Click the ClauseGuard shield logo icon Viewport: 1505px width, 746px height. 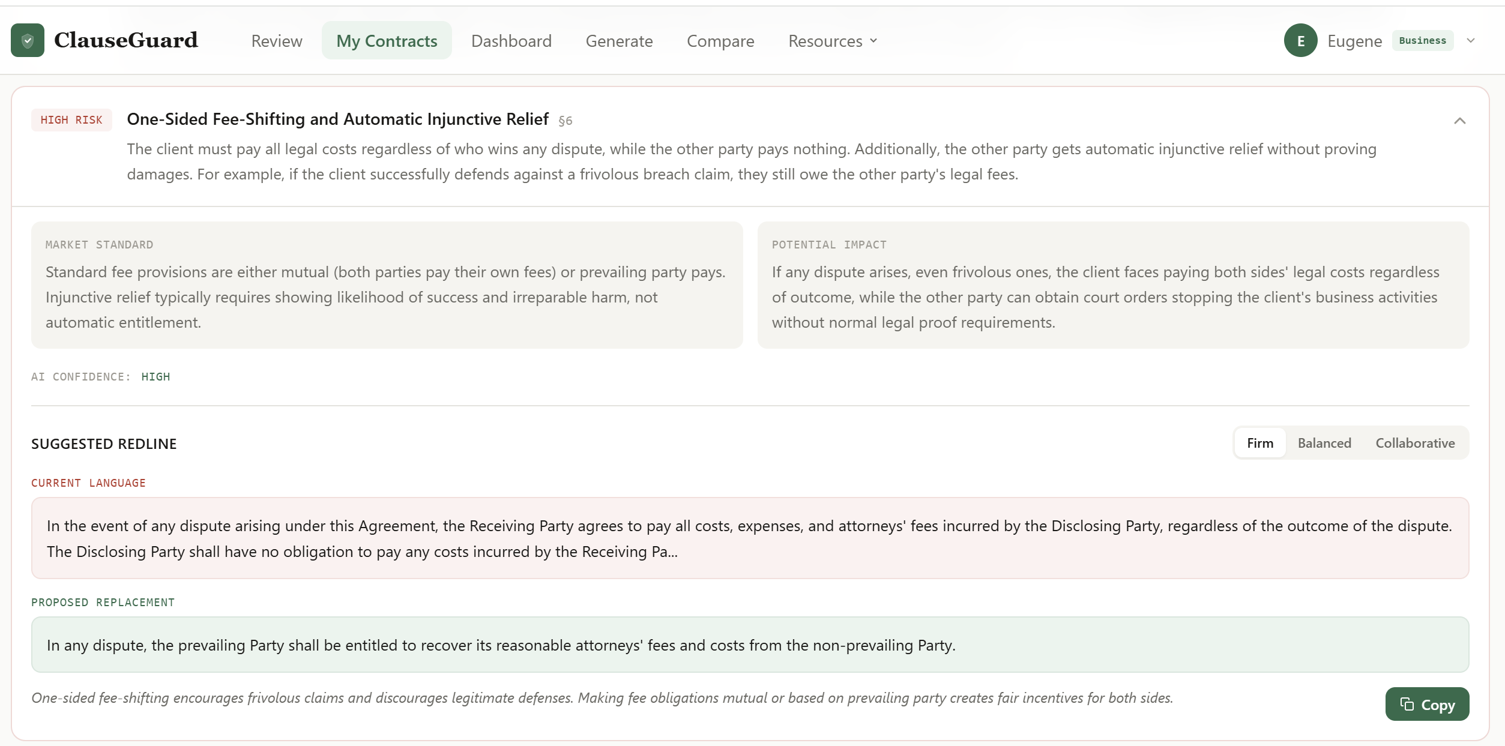tap(28, 40)
